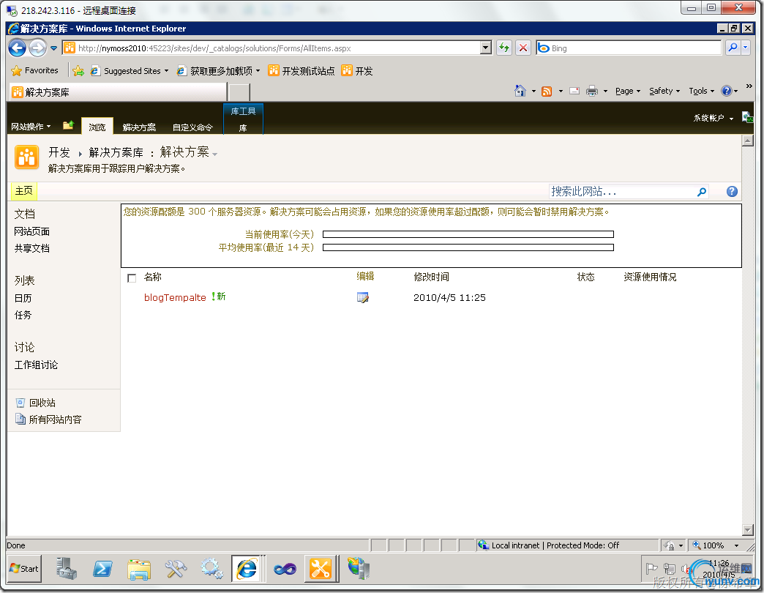Image resolution: width=764 pixels, height=593 pixels.
Task: Open 共享文档 in the sidebar
Action: click(31, 248)
